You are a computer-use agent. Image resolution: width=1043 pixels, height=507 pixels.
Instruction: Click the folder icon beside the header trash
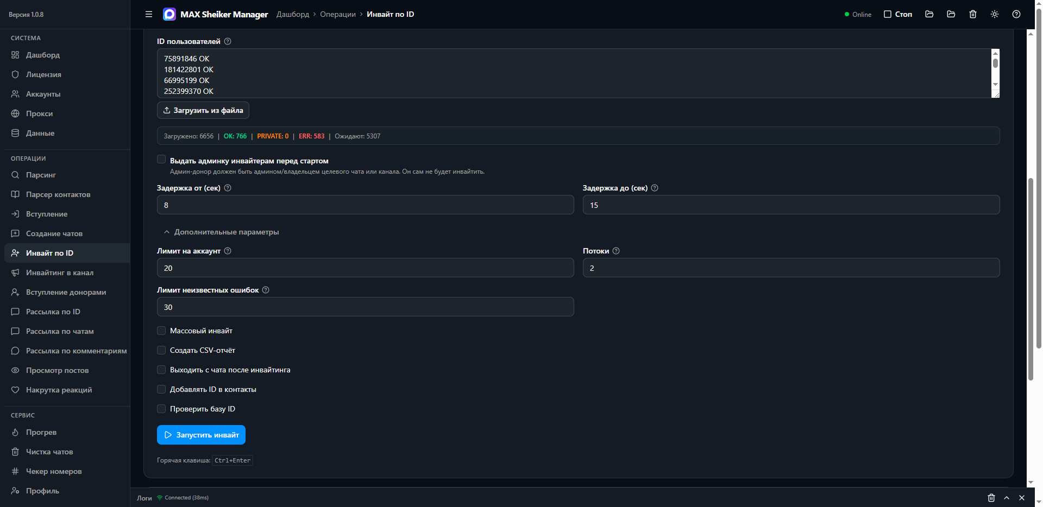pyautogui.click(x=951, y=14)
